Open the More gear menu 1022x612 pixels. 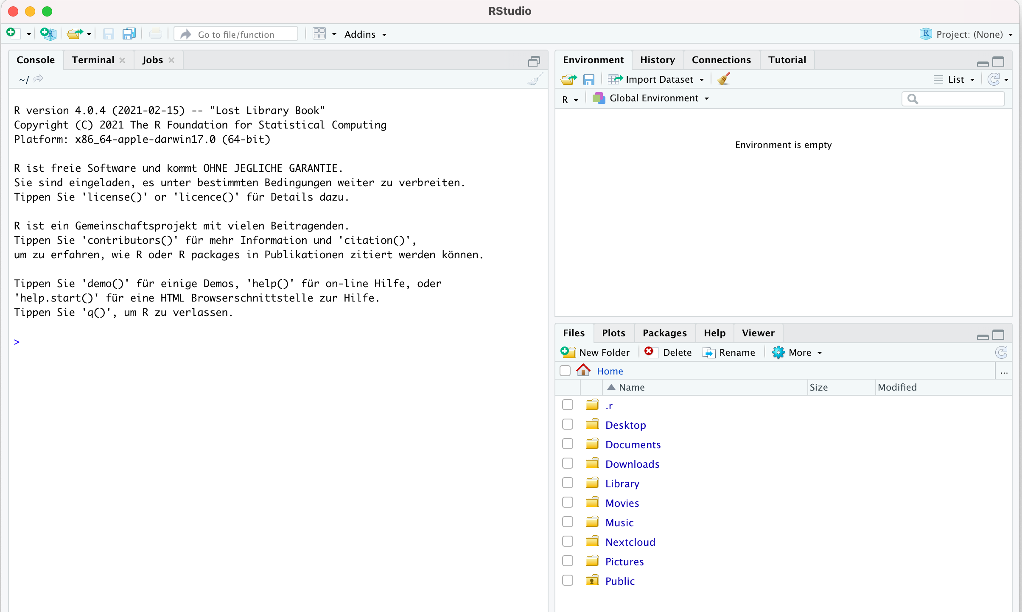pyautogui.click(x=797, y=352)
